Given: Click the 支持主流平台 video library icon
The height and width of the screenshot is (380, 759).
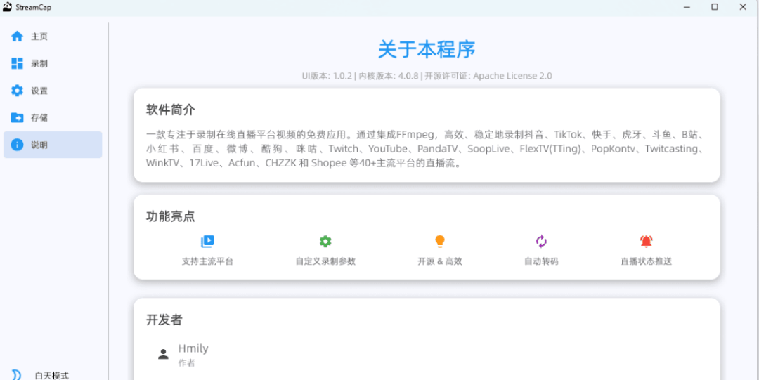Looking at the screenshot, I should [207, 242].
